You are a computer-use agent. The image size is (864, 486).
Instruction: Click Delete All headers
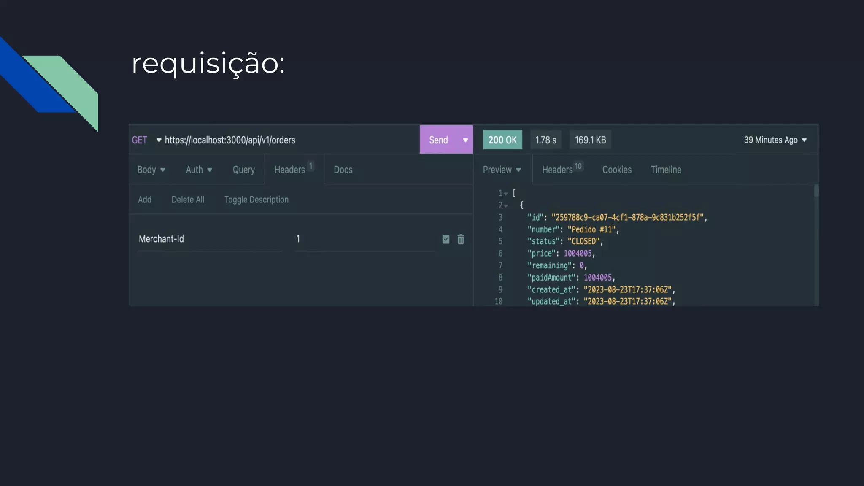click(188, 200)
